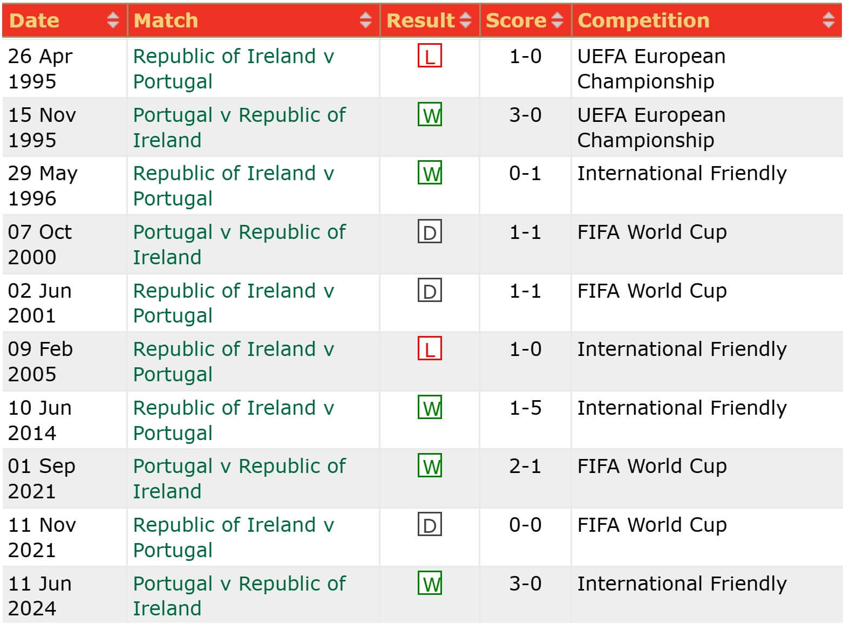Click the D result badge for 11 Nov 2021
The image size is (843, 624).
click(430, 525)
